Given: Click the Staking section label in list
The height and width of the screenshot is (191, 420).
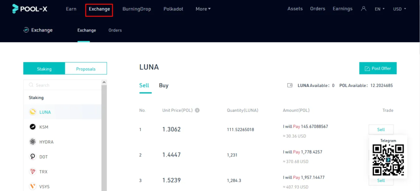Looking at the screenshot, I should coord(36,98).
